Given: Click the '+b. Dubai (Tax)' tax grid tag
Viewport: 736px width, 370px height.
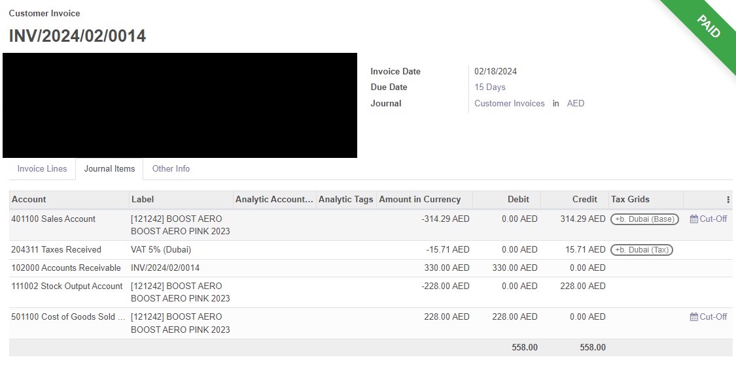Looking at the screenshot, I should click(x=642, y=250).
